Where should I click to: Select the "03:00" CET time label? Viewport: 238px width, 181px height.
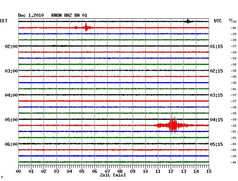pyautogui.click(x=11, y=71)
